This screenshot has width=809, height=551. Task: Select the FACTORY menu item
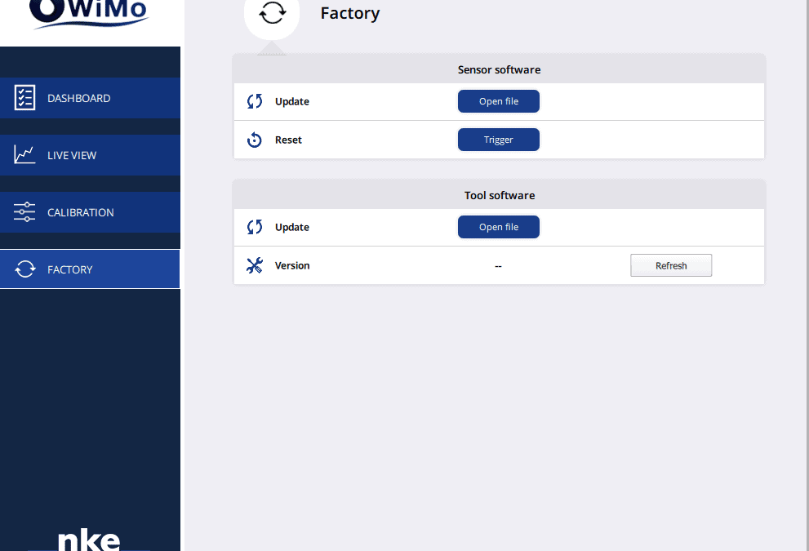90,269
